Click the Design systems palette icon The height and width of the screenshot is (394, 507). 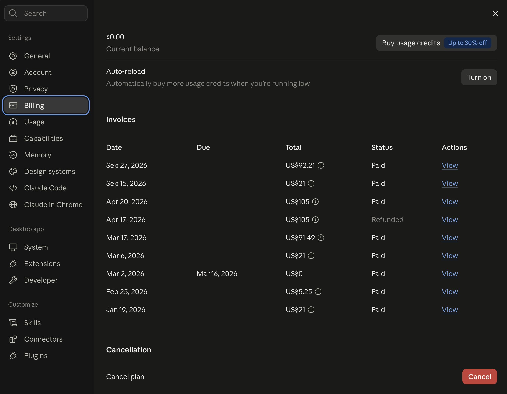point(13,171)
